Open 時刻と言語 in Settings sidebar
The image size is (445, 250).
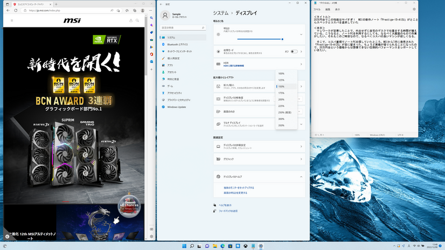(x=183, y=79)
